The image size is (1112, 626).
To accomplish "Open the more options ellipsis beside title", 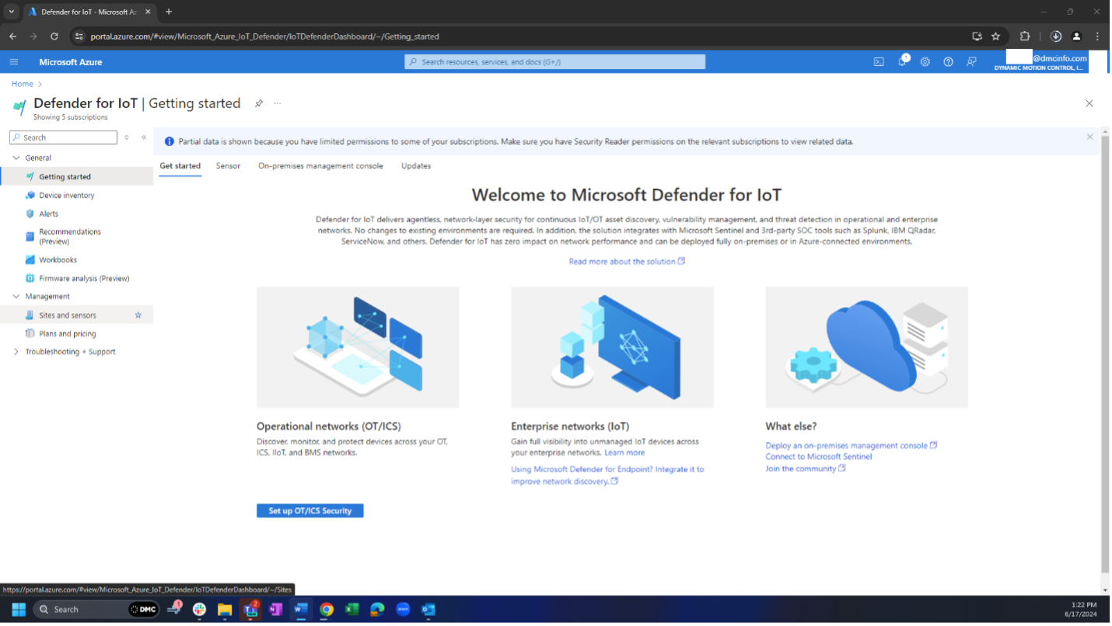I will point(278,103).
